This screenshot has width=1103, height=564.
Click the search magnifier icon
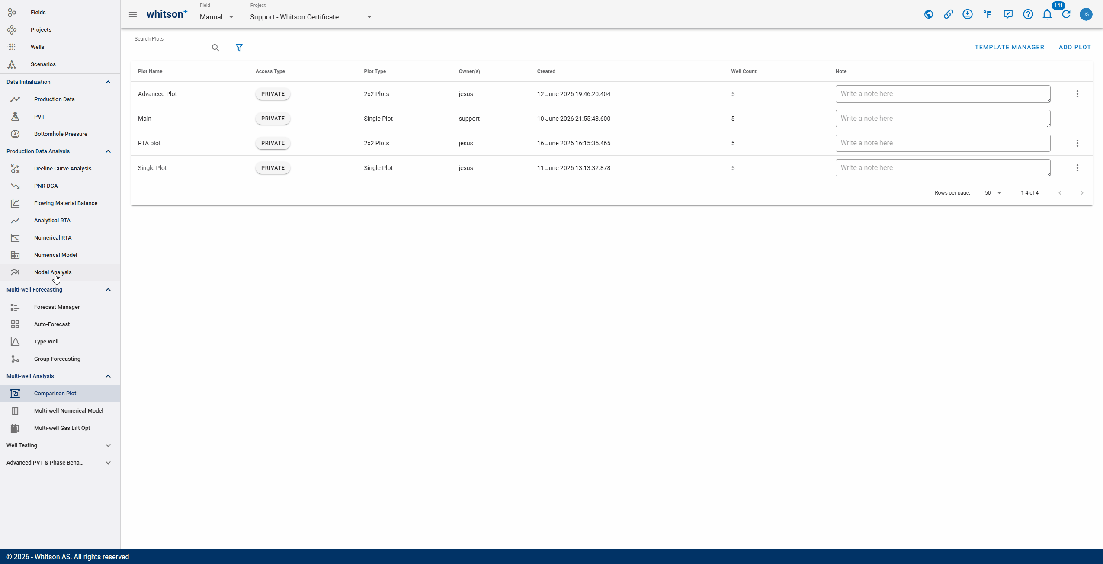(215, 48)
